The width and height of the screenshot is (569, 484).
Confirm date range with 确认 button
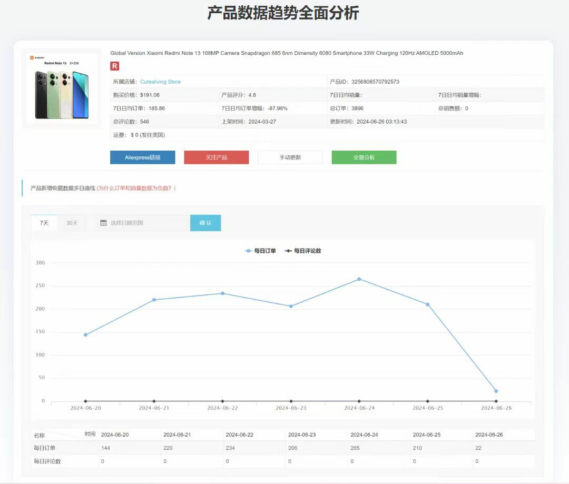pos(205,223)
